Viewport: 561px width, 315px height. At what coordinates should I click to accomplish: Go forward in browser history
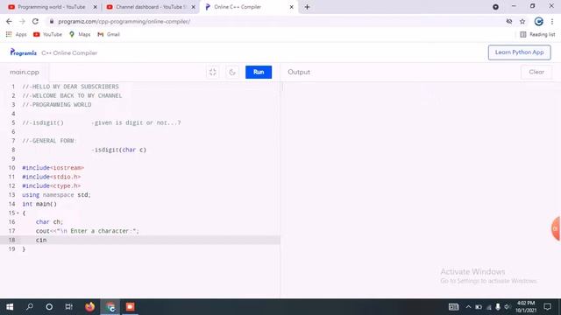coord(22,21)
